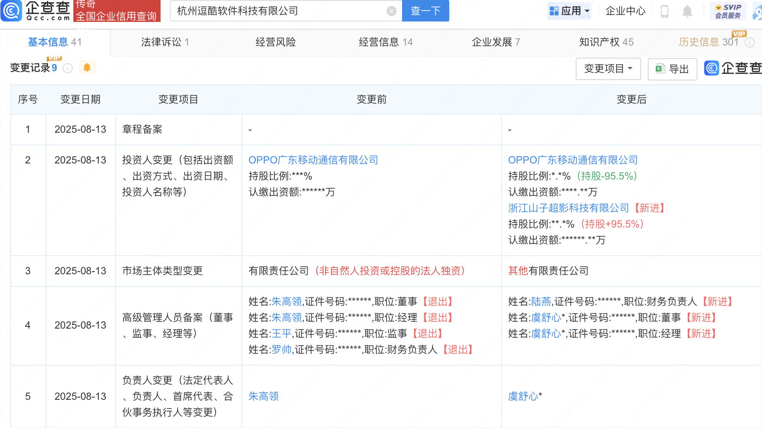762x428 pixels.
Task: Click info icon next to 变更记录
Action: 67,68
